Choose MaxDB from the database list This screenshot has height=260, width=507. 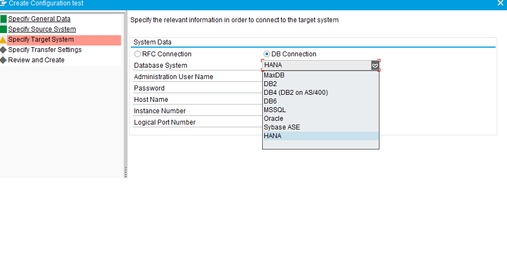click(320, 75)
